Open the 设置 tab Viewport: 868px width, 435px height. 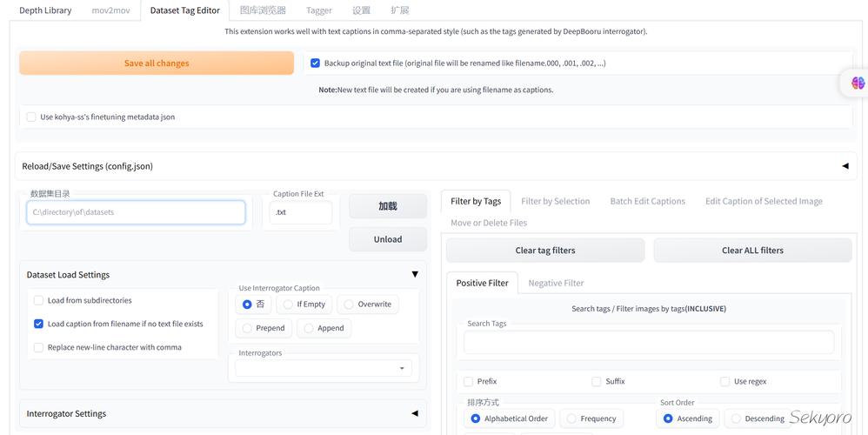(x=361, y=10)
